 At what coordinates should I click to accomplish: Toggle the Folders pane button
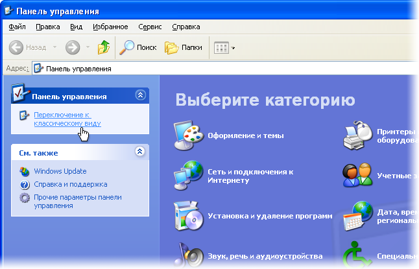(184, 47)
